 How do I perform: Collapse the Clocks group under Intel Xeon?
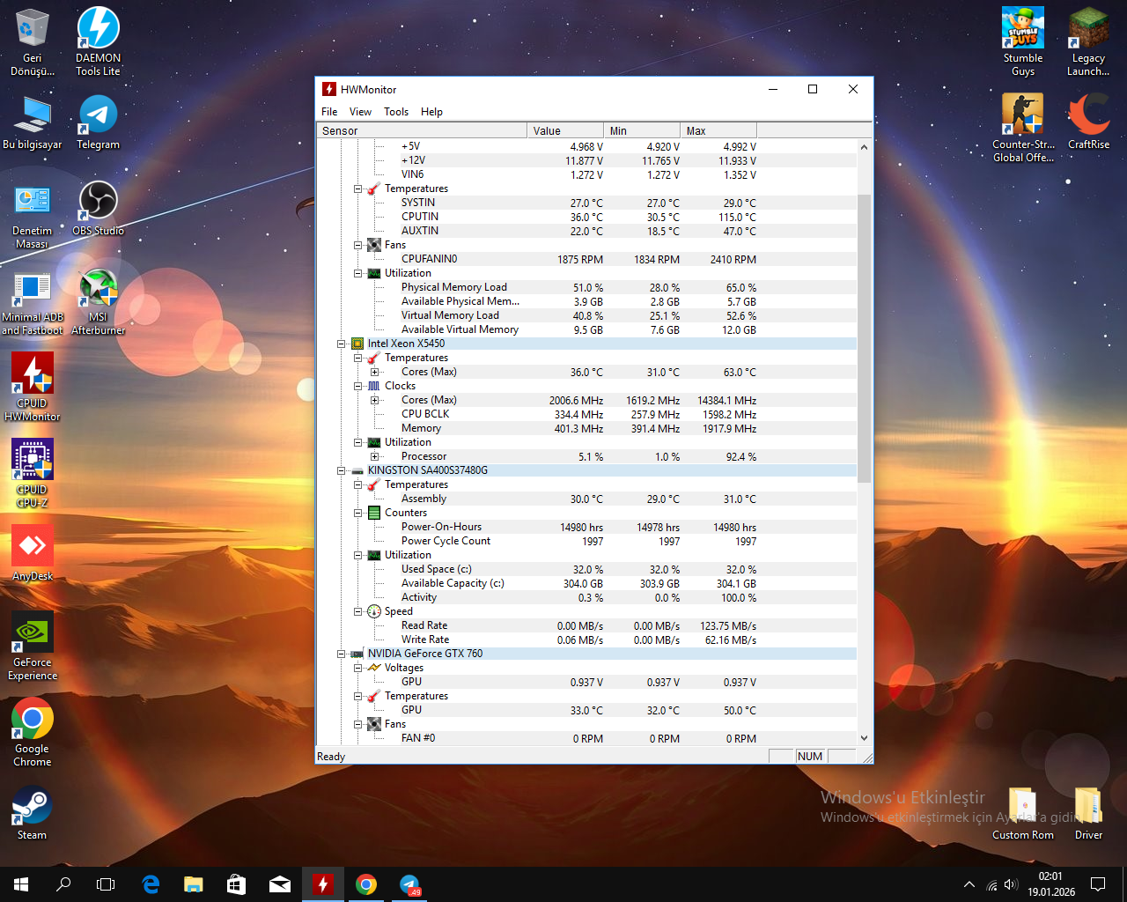pos(357,386)
